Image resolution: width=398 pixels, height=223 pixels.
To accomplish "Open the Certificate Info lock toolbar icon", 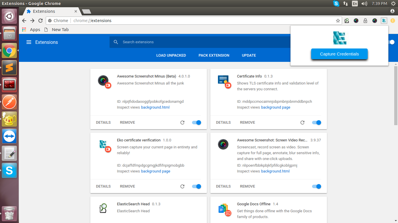I will pos(365,21).
